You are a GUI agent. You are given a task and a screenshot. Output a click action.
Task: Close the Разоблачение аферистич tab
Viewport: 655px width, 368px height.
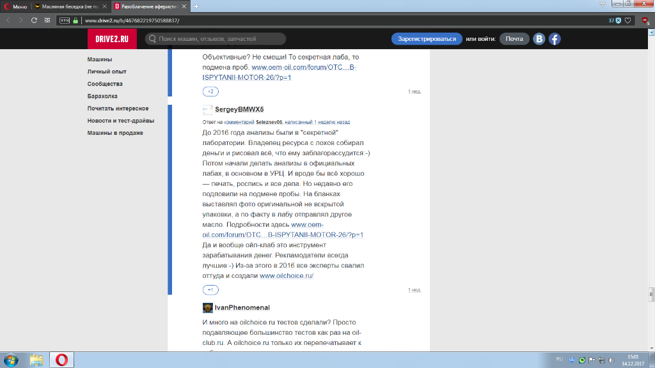pos(184,6)
